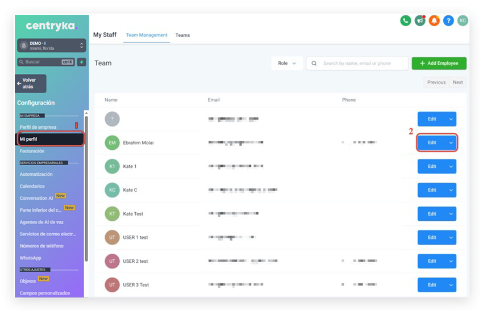483x311 pixels.
Task: Click the Add Employee button
Action: [x=439, y=64]
